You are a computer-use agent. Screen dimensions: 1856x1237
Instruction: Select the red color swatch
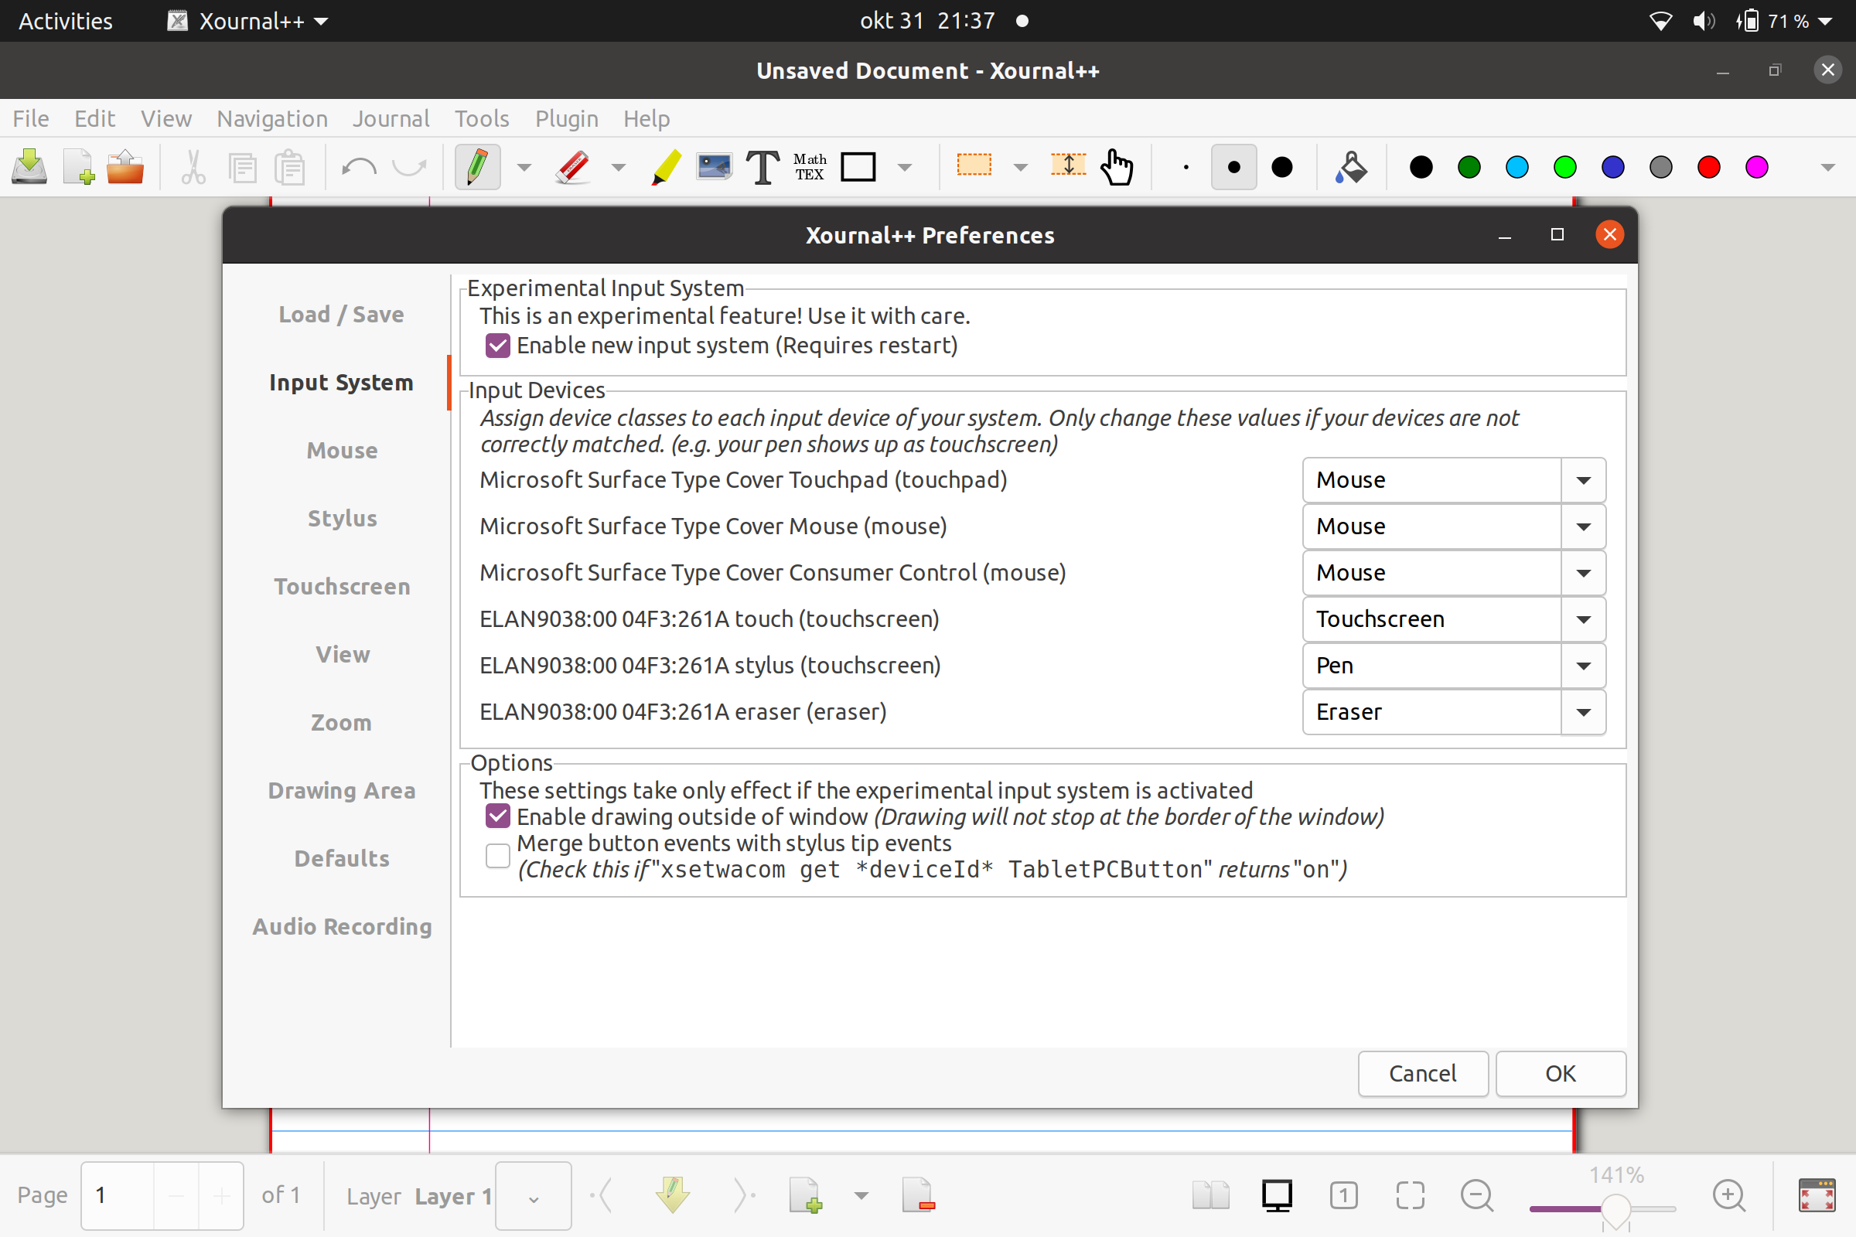tap(1708, 166)
